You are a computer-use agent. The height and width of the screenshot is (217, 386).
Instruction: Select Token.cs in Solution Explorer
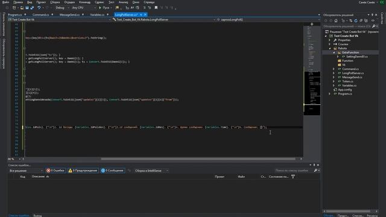(347, 81)
